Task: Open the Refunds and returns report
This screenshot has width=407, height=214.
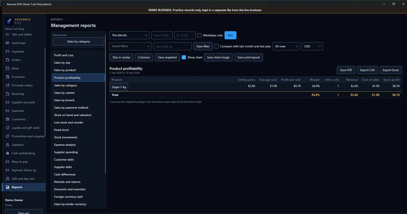Action: click(x=78, y=182)
